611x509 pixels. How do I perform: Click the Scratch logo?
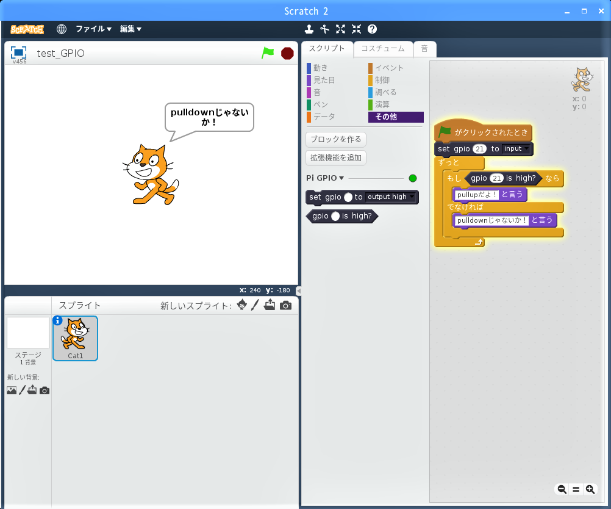[x=27, y=29]
